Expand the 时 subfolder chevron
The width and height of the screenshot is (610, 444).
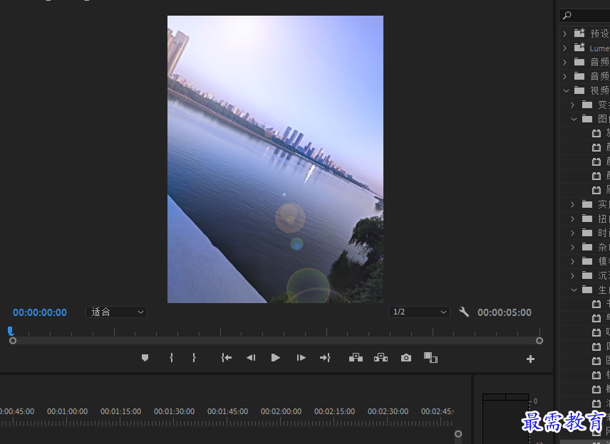(x=573, y=233)
